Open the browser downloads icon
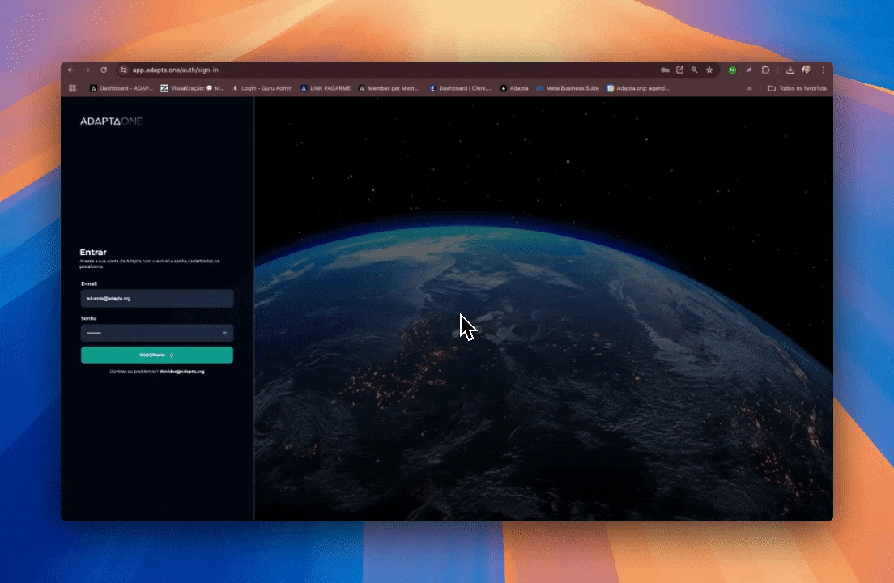 pos(790,70)
